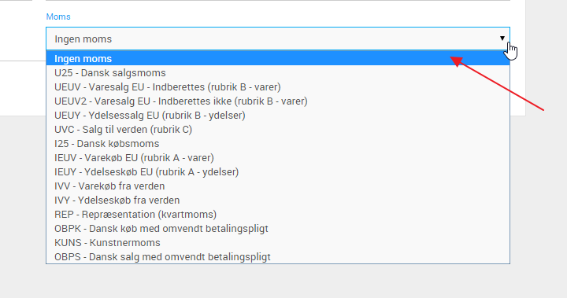567x298 pixels.
Task: Select UVC - Salg til verden
Action: [x=278, y=129]
